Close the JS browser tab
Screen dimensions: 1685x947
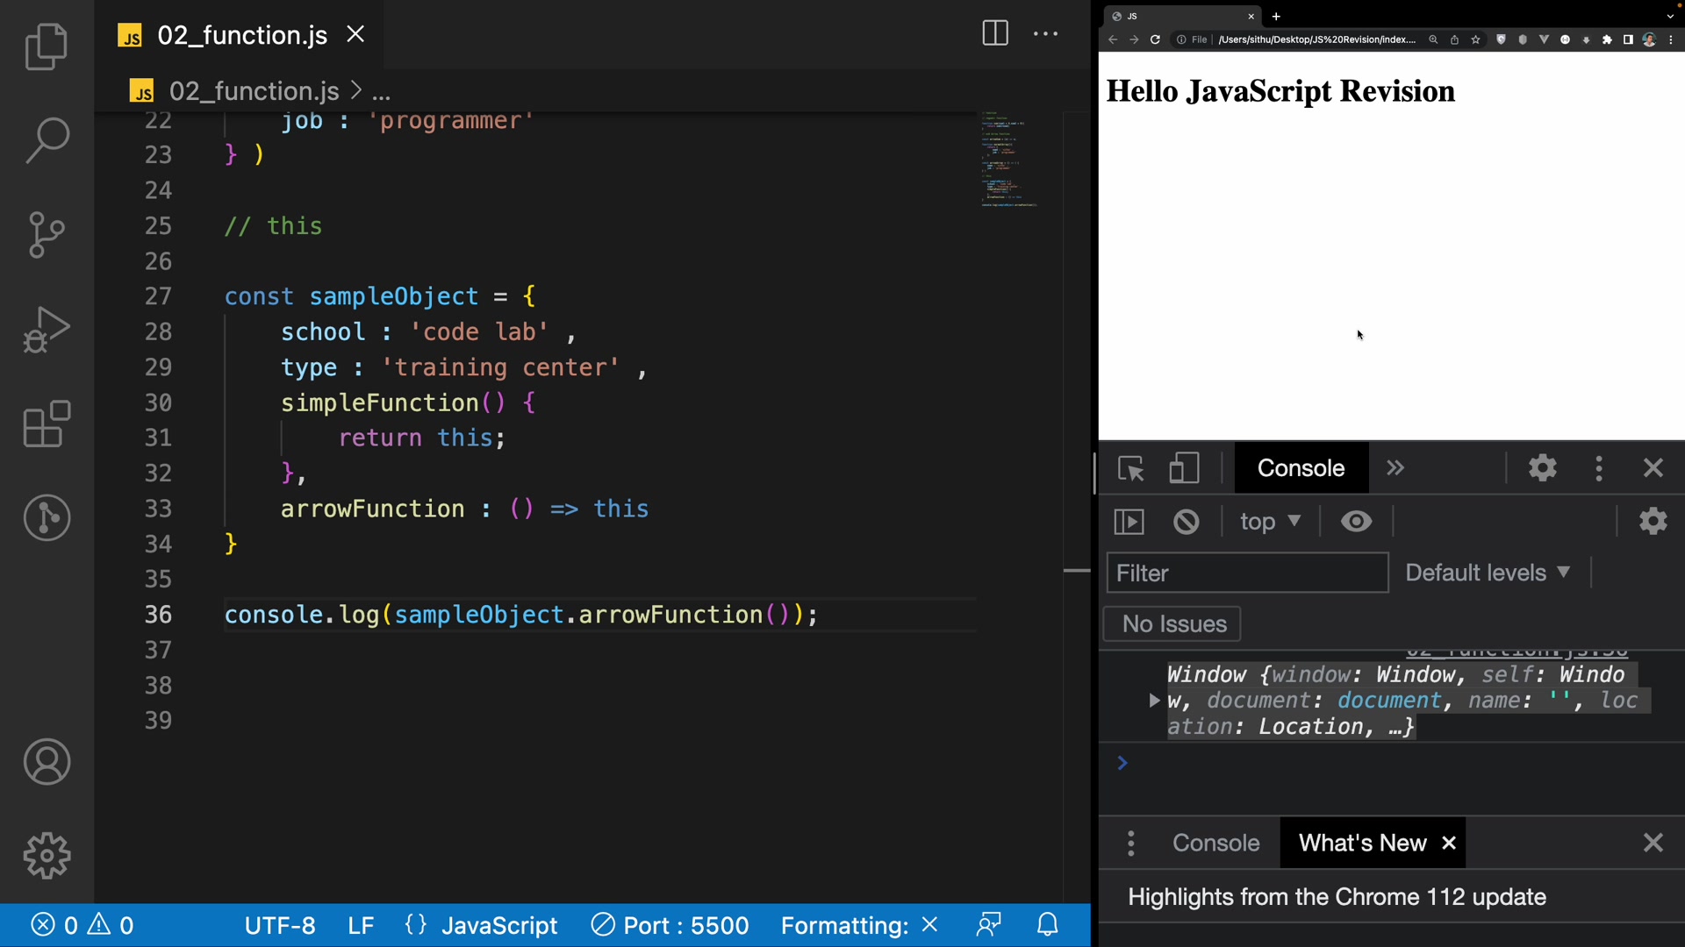point(1251,16)
